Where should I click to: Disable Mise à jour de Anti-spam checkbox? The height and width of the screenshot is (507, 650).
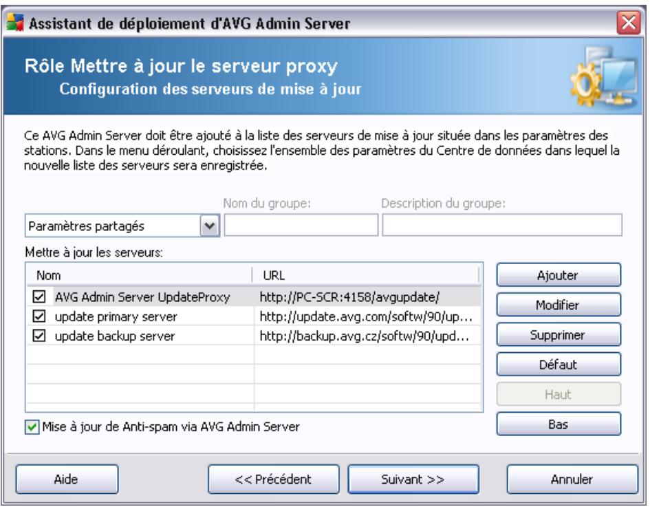[32, 427]
